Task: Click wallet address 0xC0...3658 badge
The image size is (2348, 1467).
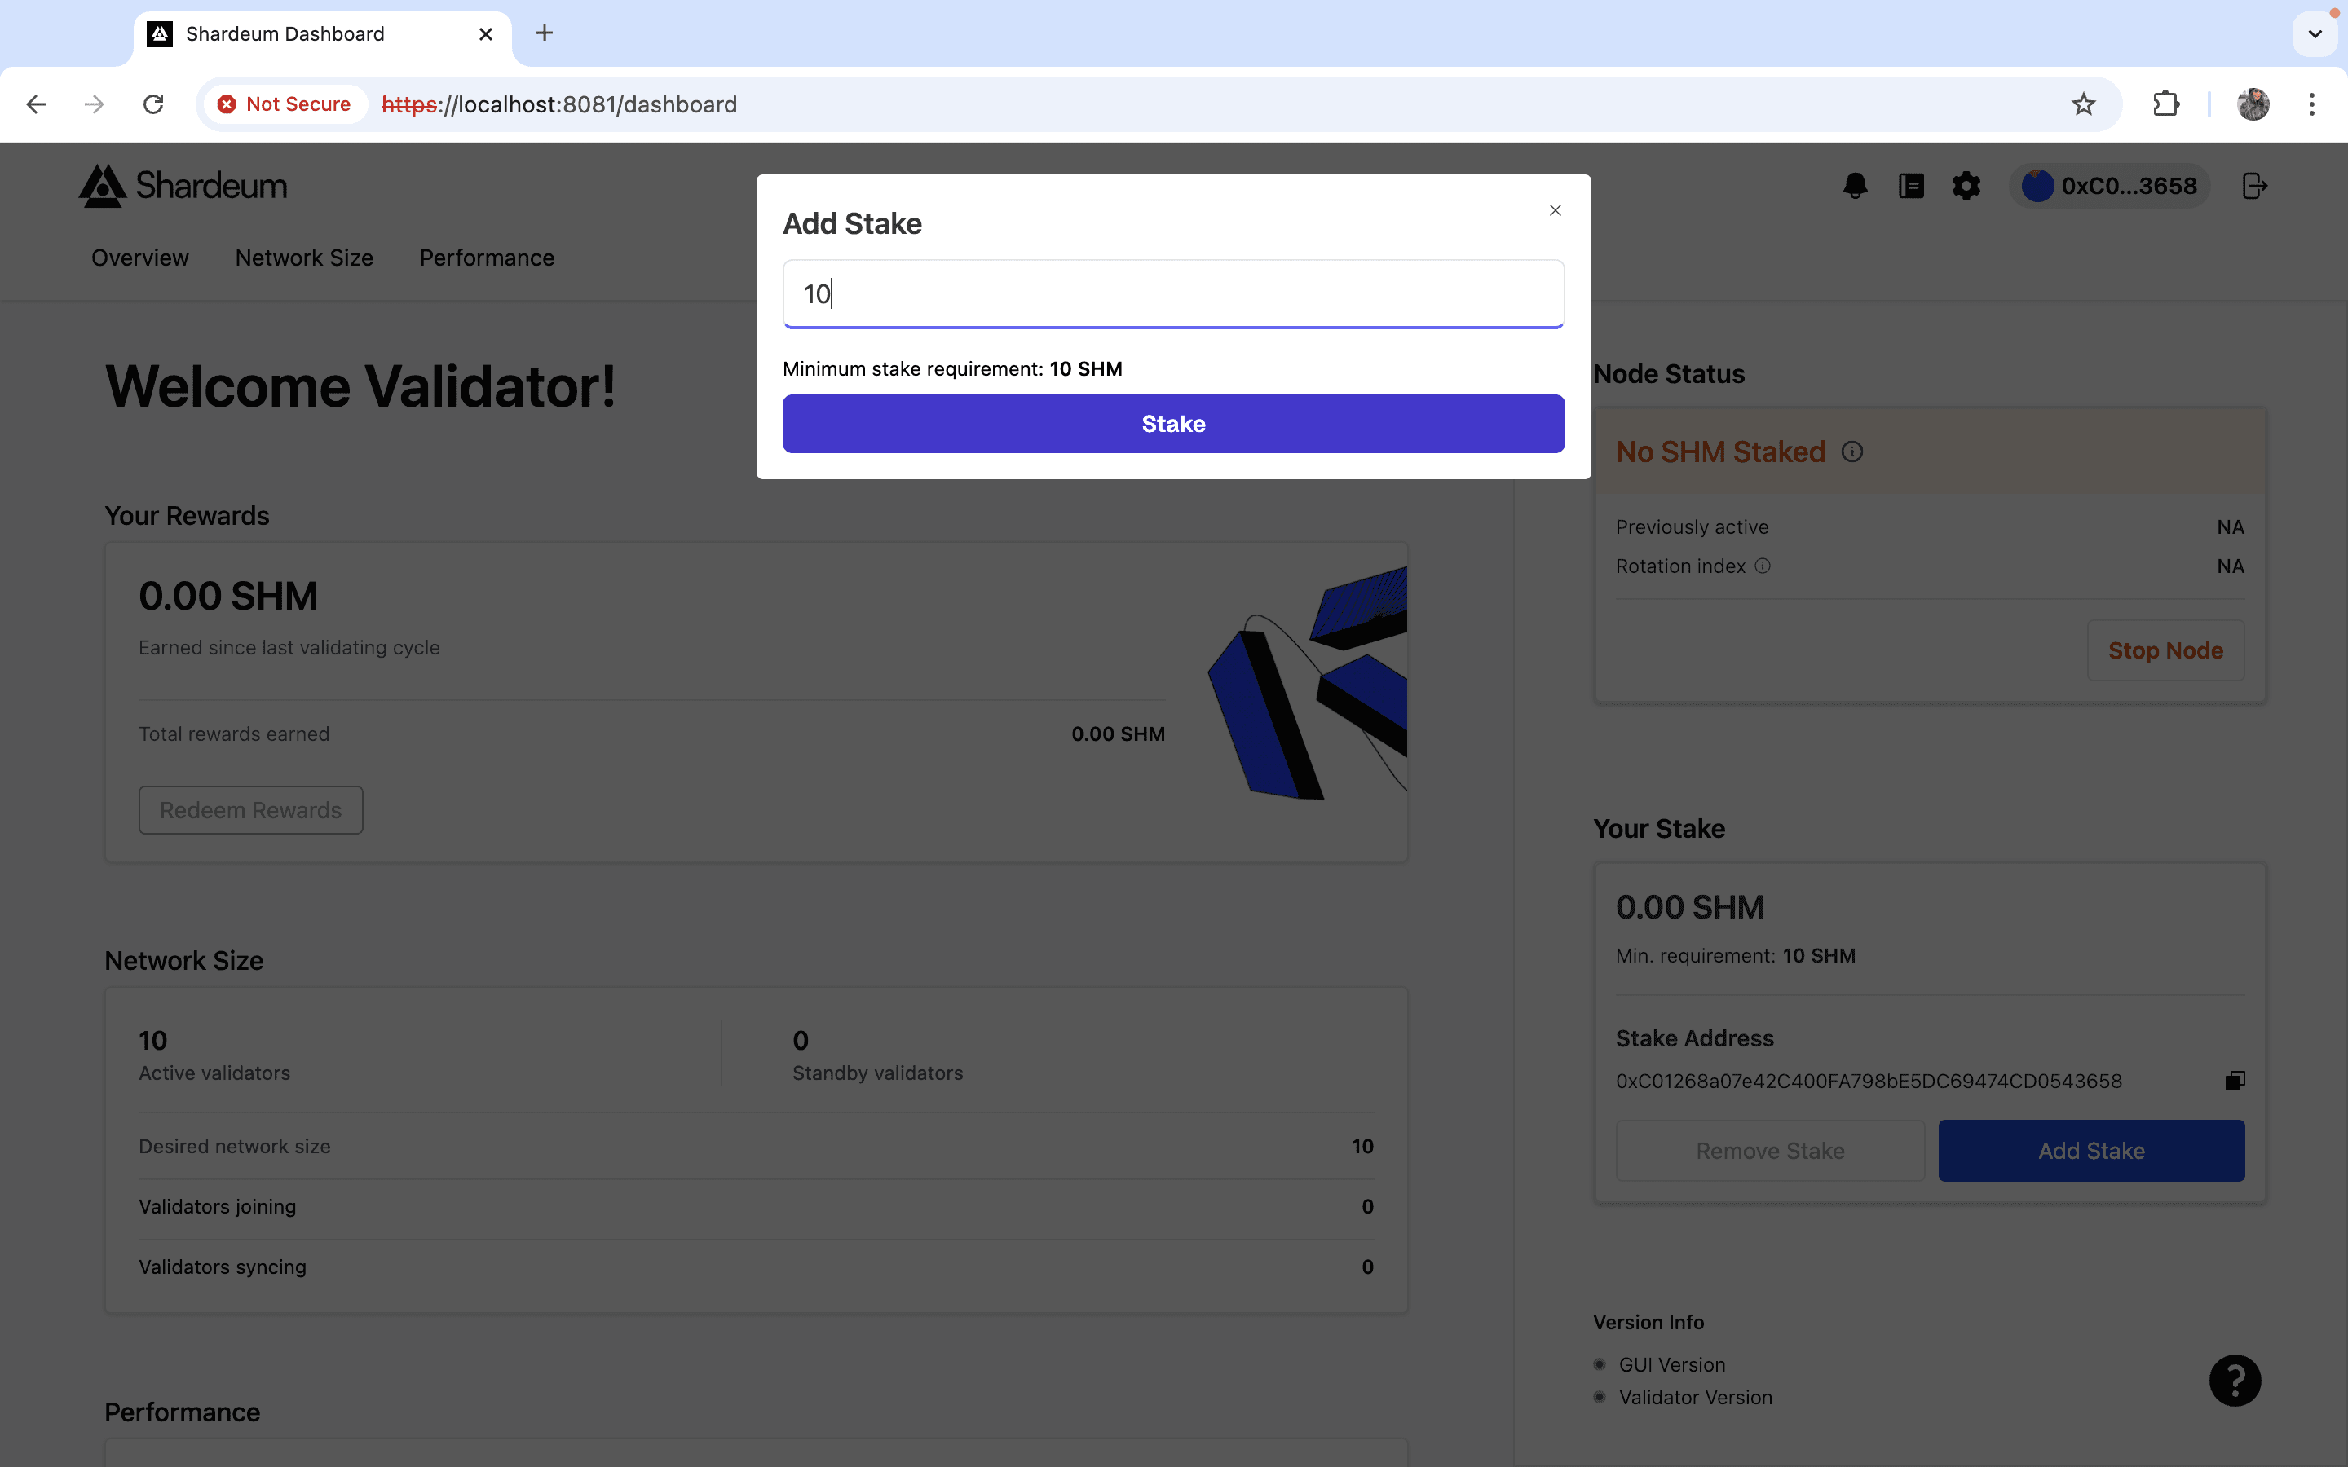Action: 2109,187
